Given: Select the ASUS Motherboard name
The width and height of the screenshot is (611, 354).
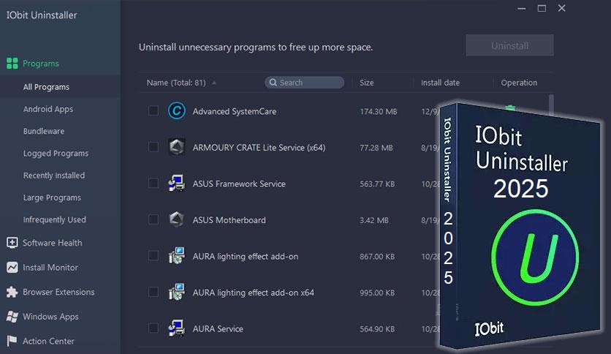Looking at the screenshot, I should (x=229, y=220).
